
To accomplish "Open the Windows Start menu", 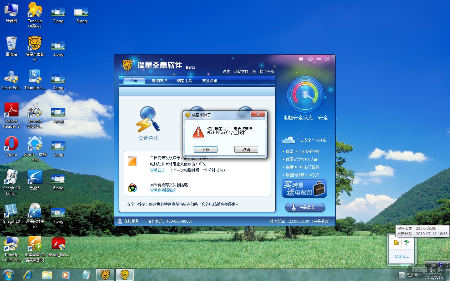I will (x=8, y=275).
